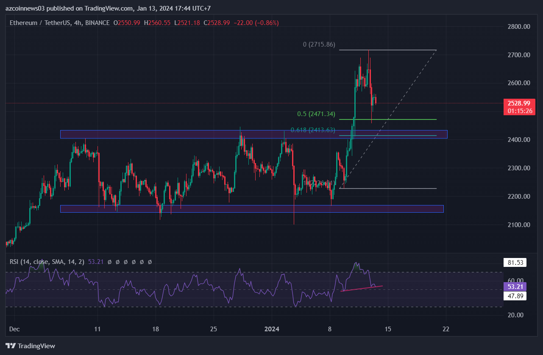Click the purple RSI axis tag 53.21
Viewport: 543px width, 355px height.
pyautogui.click(x=515, y=287)
